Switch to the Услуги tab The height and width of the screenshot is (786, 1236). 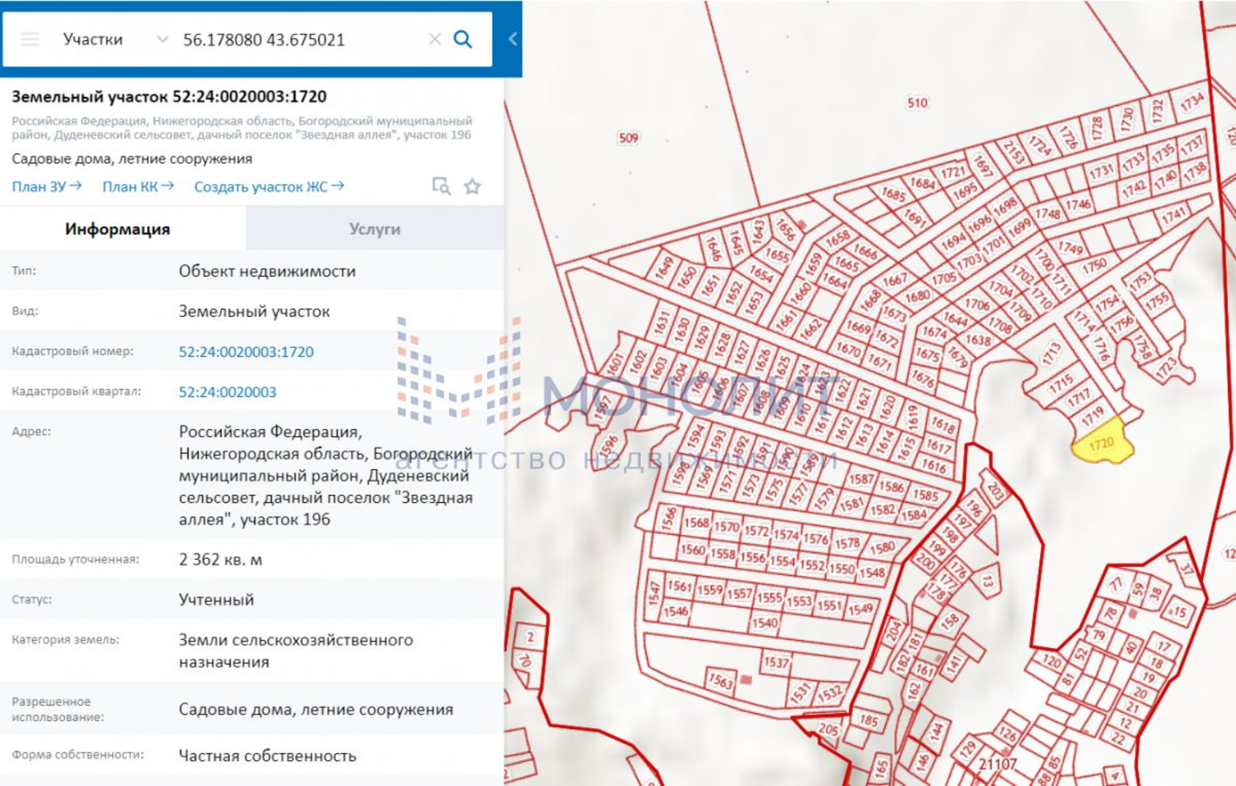pos(375,228)
